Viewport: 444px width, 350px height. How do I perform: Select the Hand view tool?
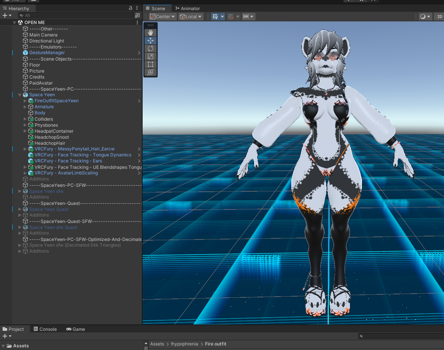[x=151, y=33]
